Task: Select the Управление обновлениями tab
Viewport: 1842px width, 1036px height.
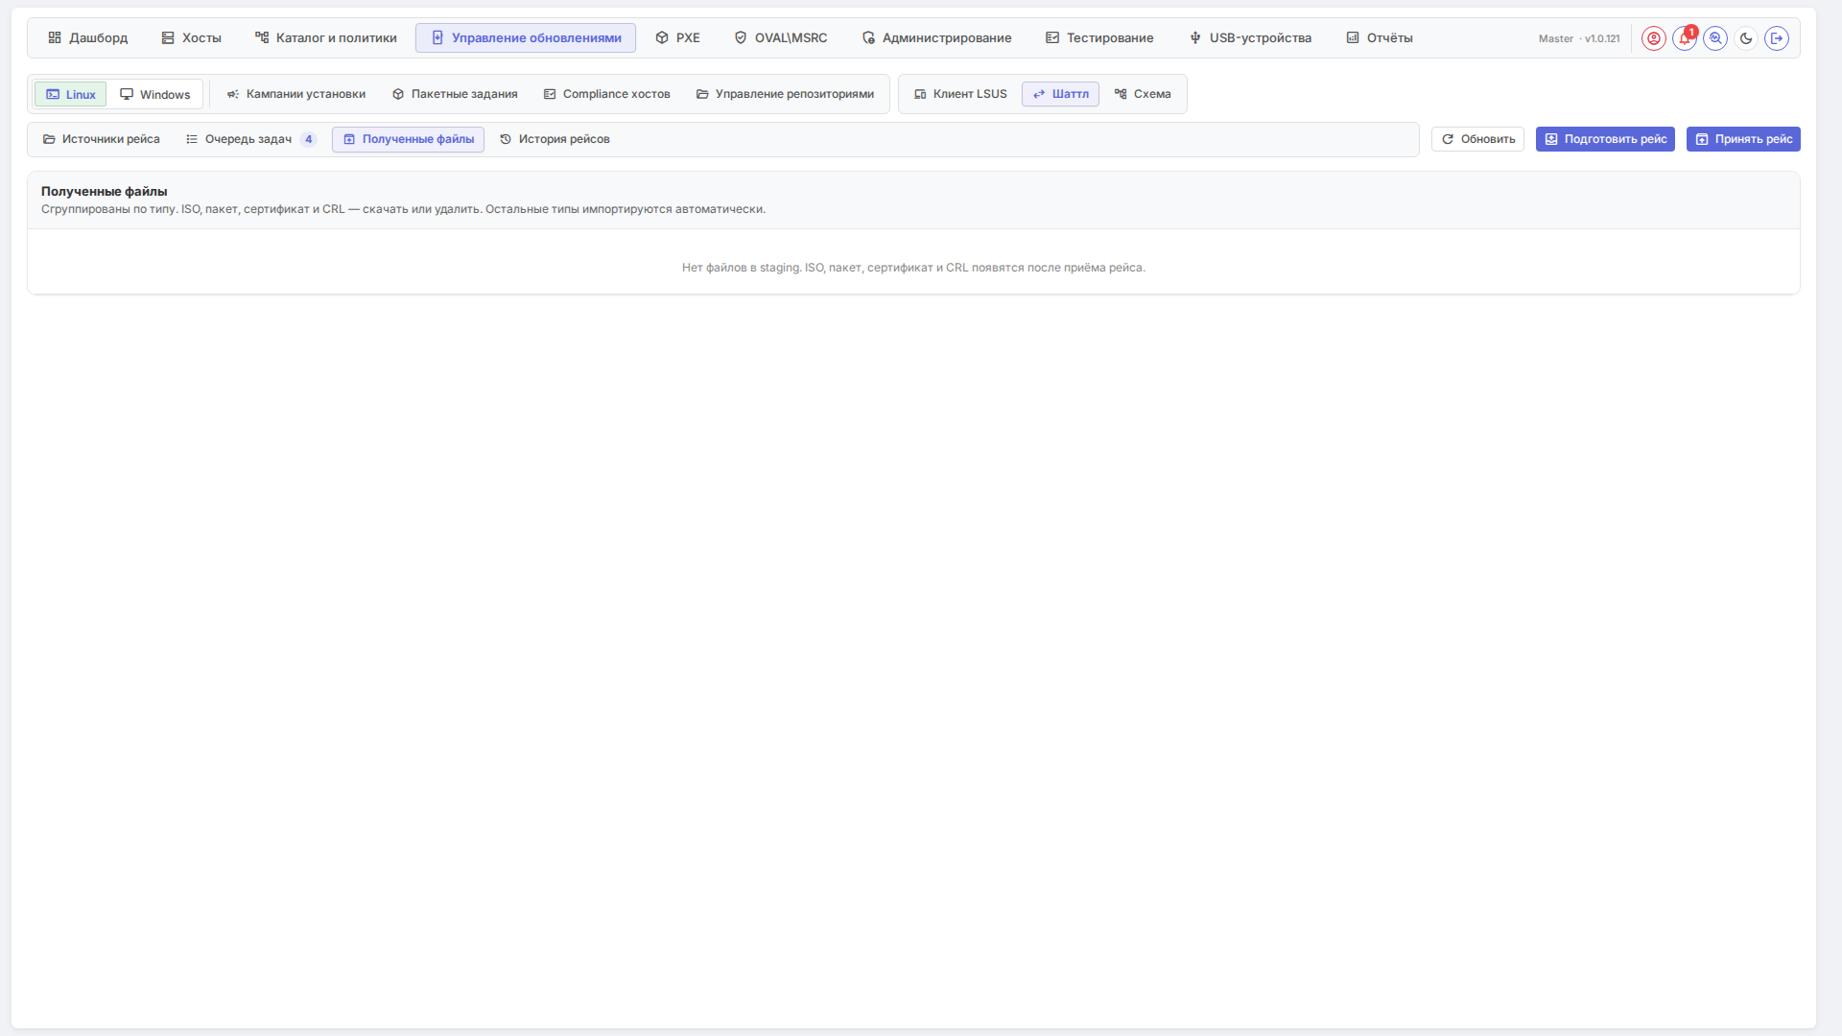Action: pos(526,38)
